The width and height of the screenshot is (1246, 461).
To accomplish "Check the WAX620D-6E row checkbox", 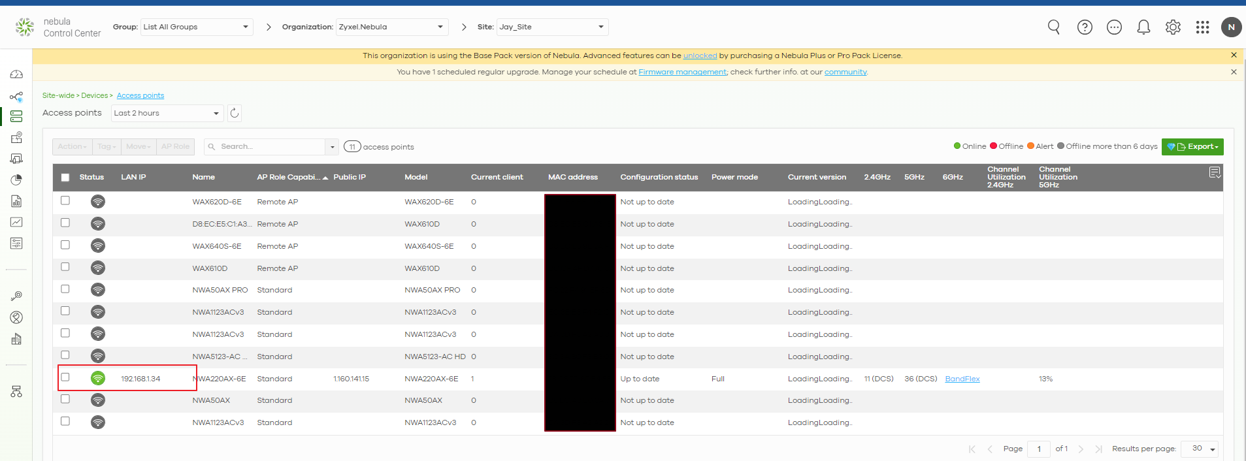I will (65, 200).
